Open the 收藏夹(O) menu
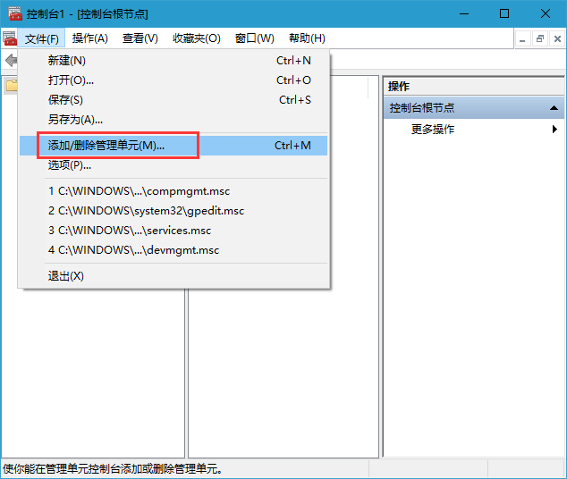Screen dimensions: 567x479 coord(196,38)
